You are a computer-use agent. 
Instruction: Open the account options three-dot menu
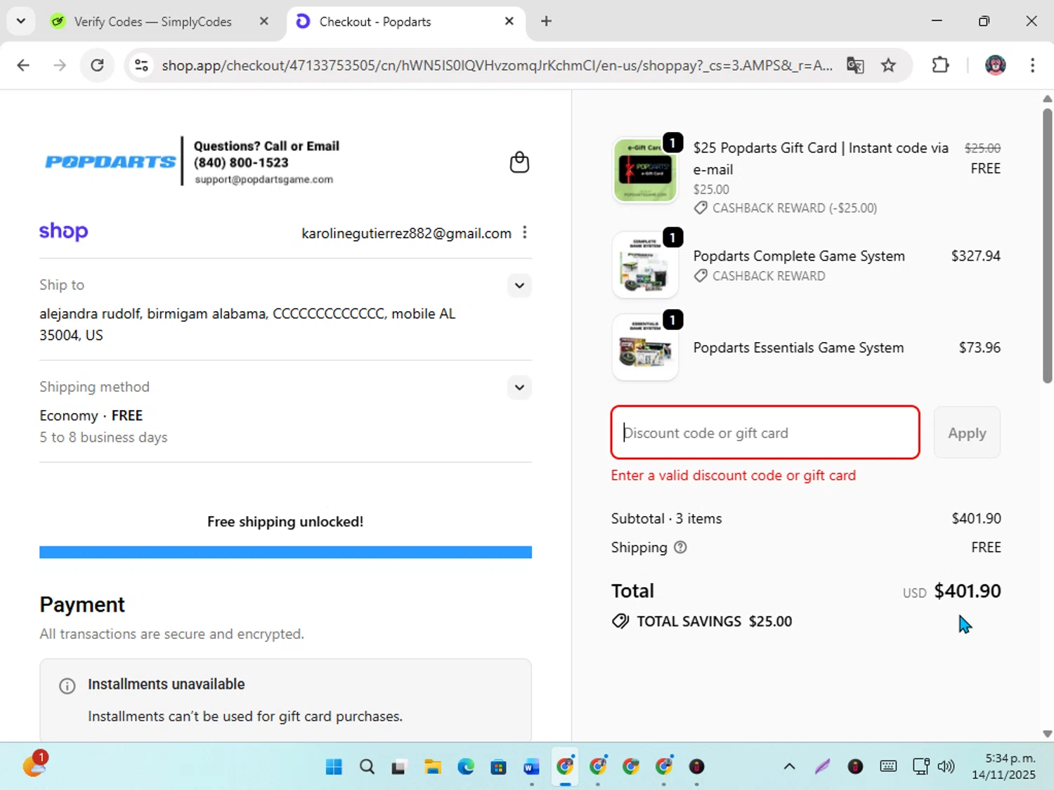click(x=525, y=232)
